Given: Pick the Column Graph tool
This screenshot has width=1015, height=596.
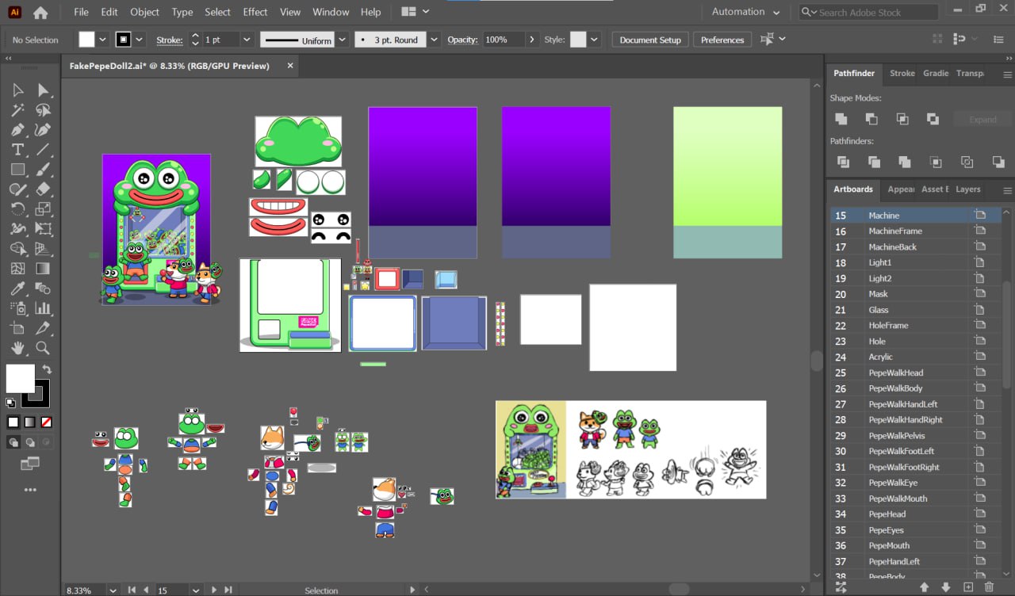Looking at the screenshot, I should (x=44, y=308).
